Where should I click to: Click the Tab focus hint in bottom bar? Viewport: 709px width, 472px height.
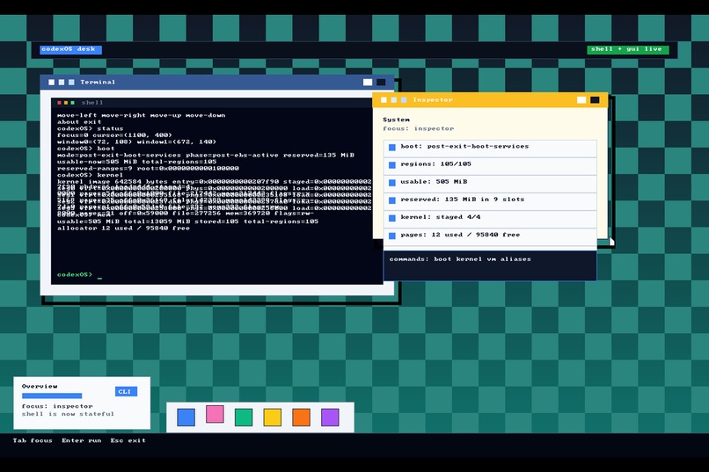point(33,440)
